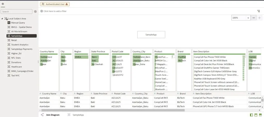Toggle the middle pane layout icon
This screenshot has width=264, height=117.
click(x=256, y=115)
